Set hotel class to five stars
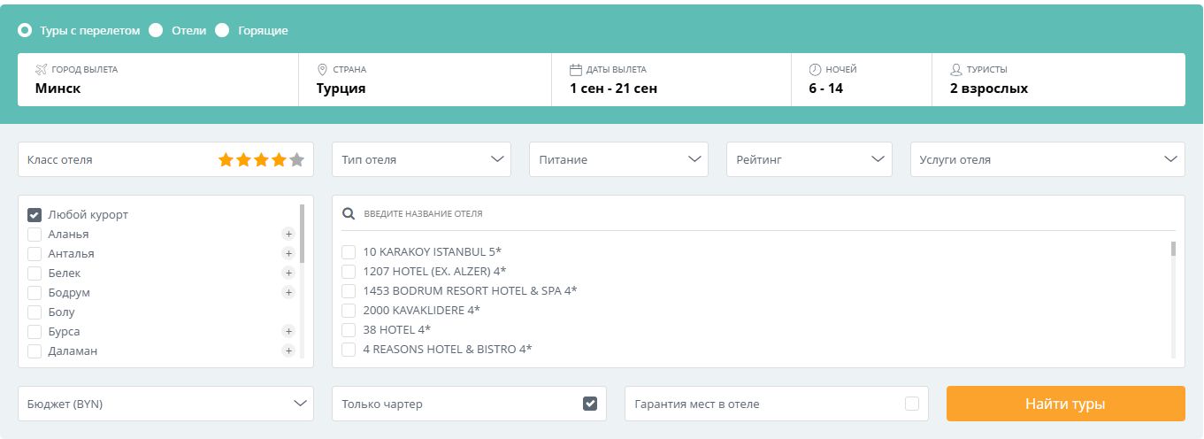 pos(296,160)
